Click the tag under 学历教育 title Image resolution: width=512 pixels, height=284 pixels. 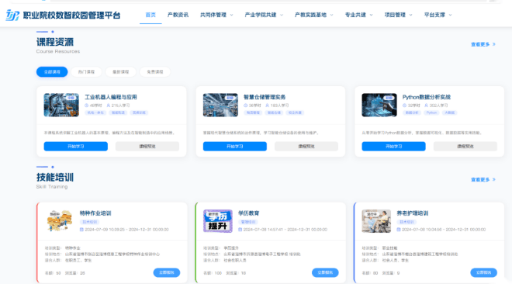[248, 222]
